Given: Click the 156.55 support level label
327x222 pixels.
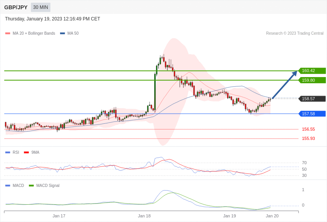Looking at the screenshot, I should click(x=309, y=129).
